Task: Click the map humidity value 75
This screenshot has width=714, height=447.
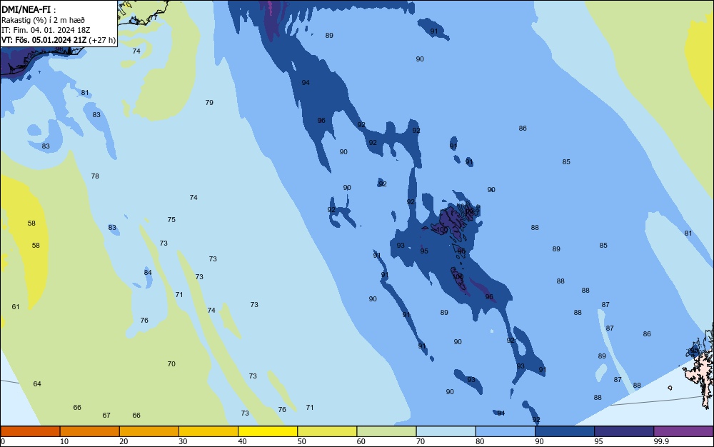Action: click(171, 219)
